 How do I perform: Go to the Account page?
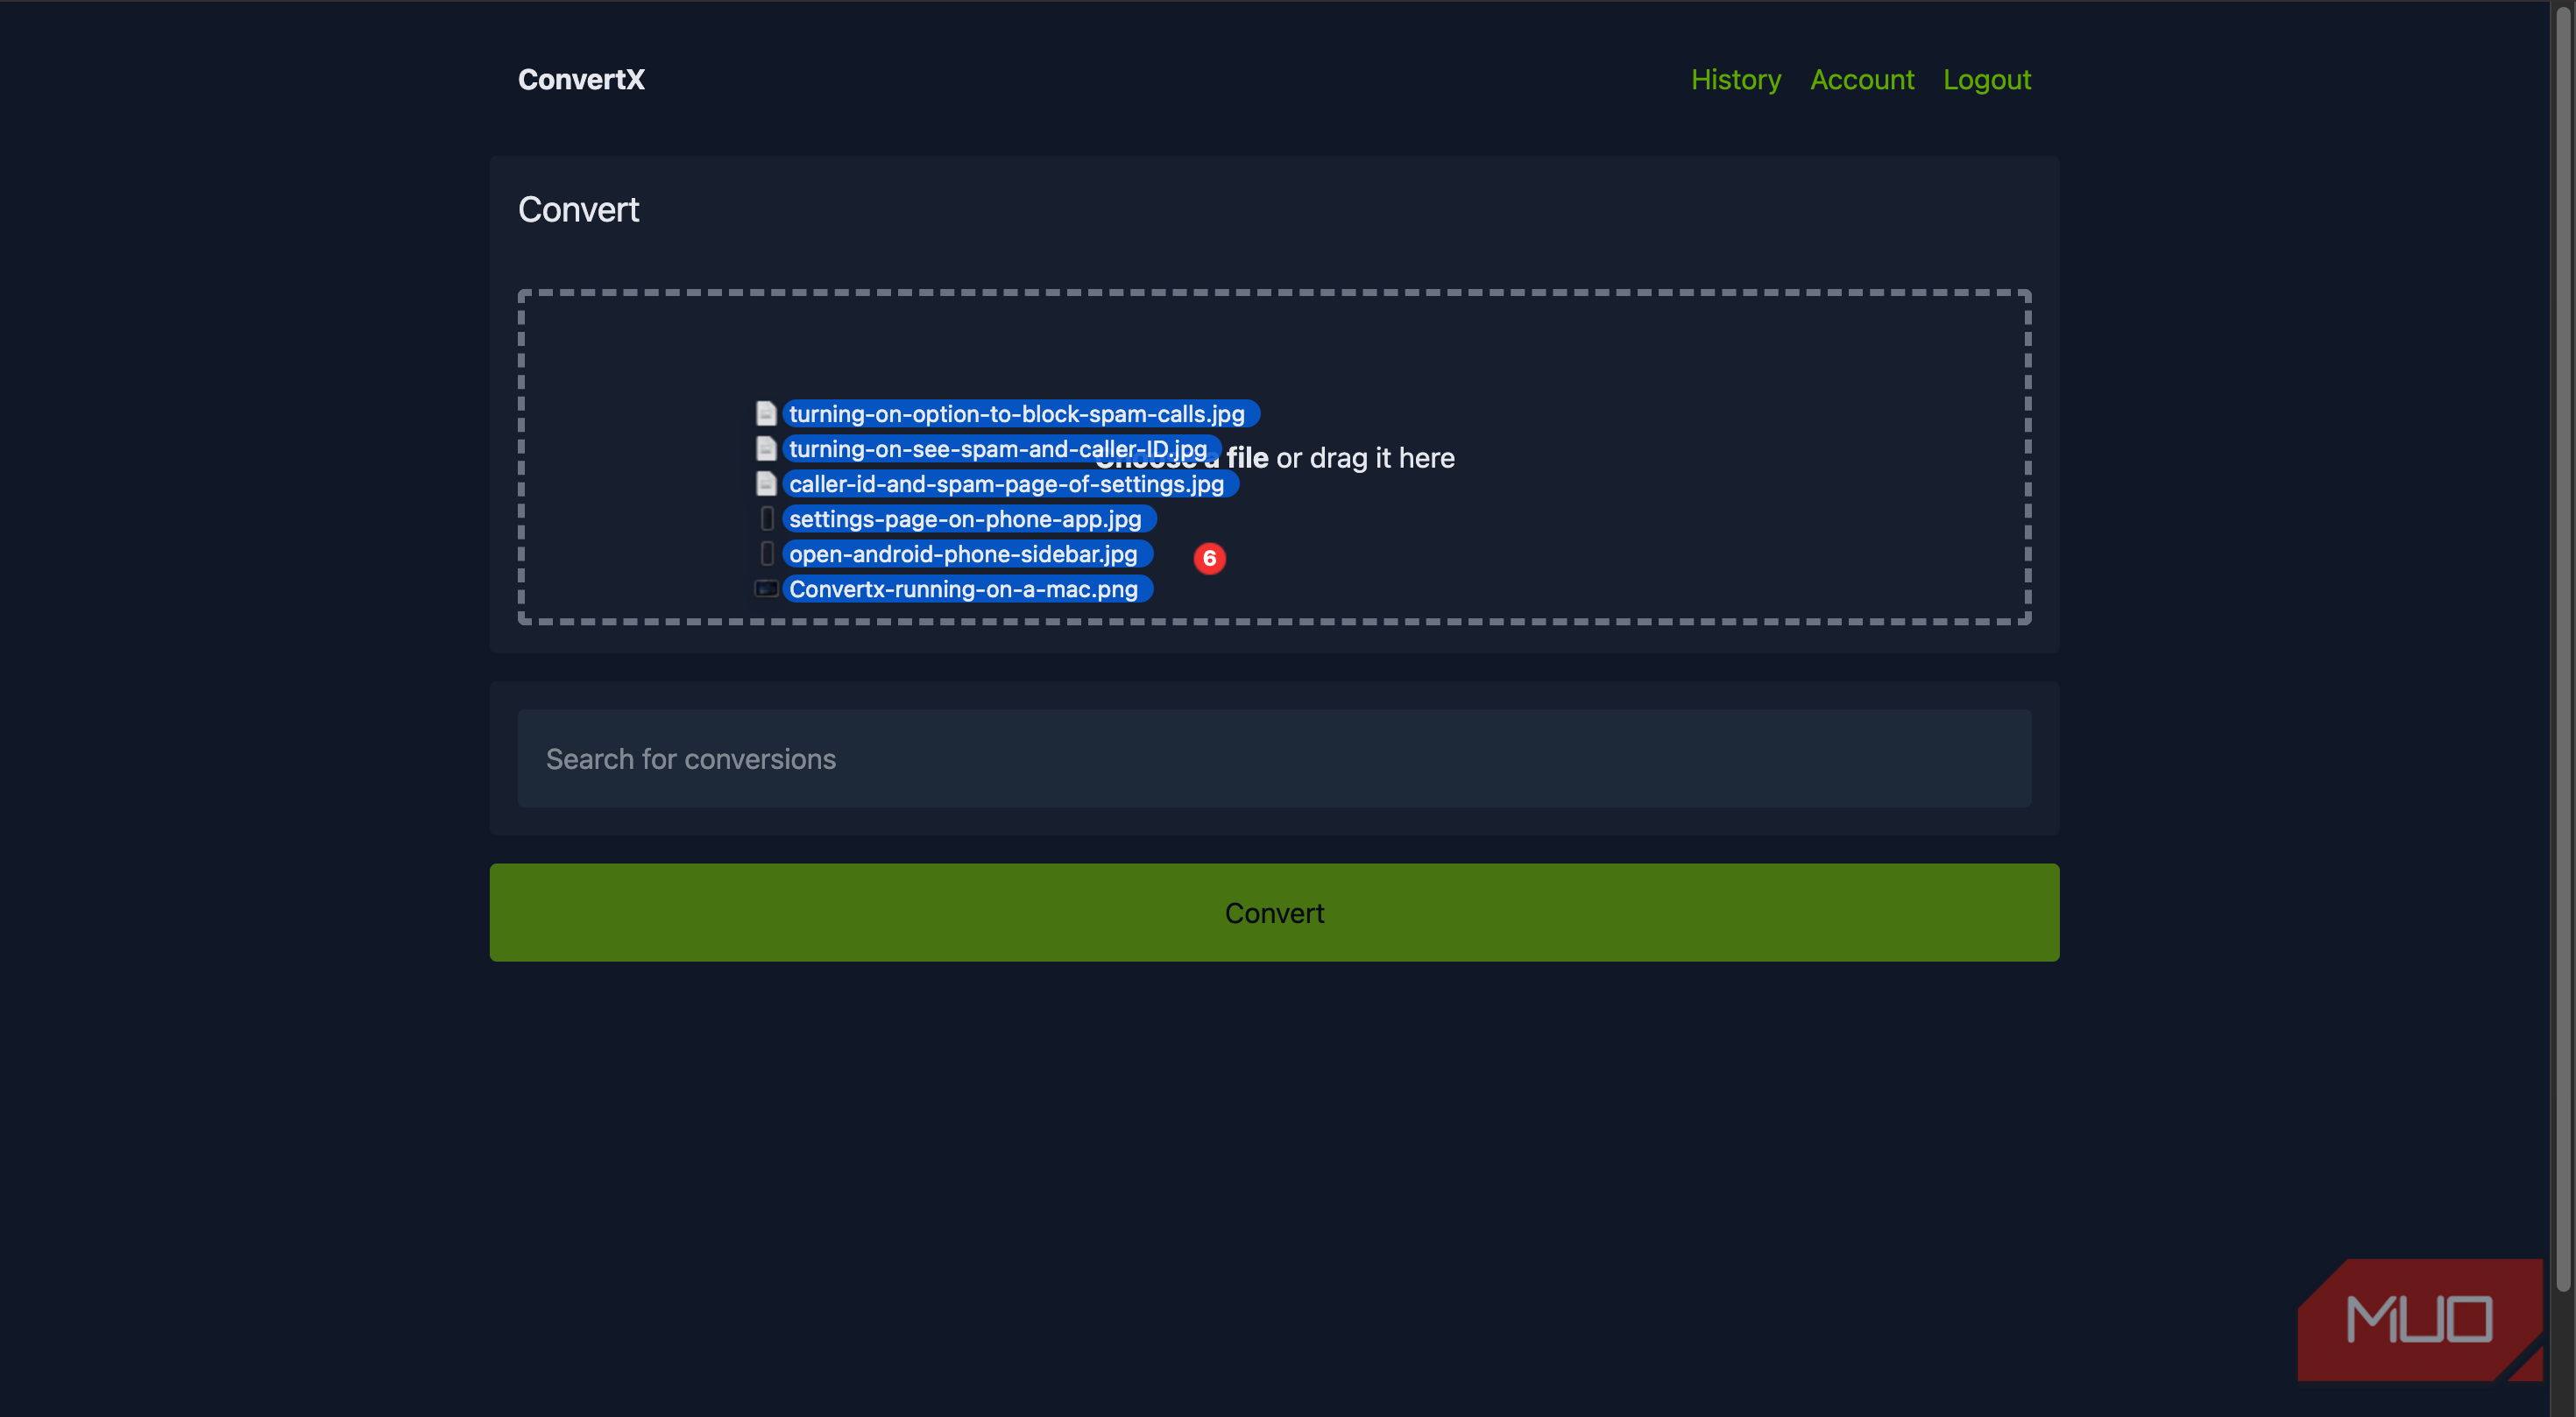pyautogui.click(x=1861, y=80)
